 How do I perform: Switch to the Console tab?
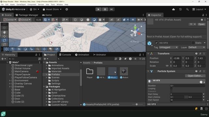(x=65, y=55)
